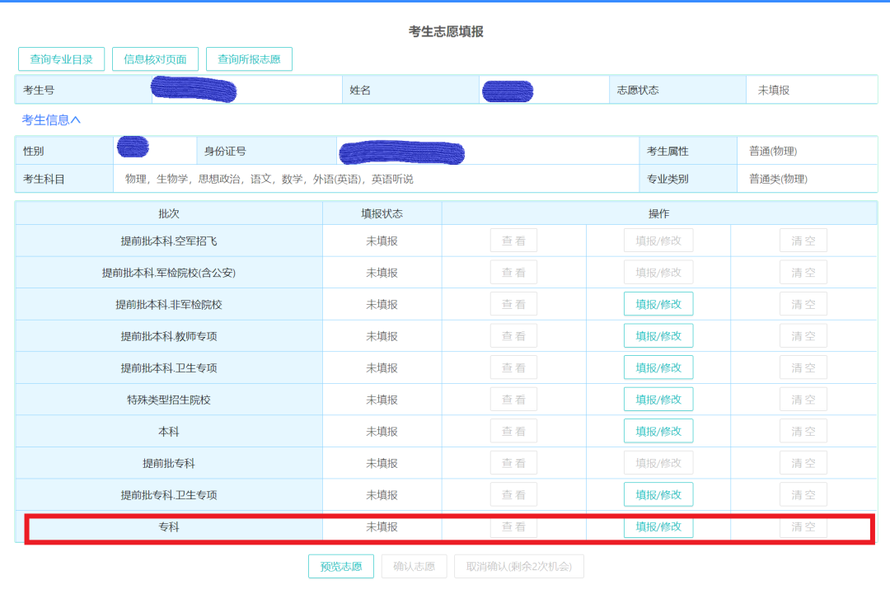Click the 专业类别 value 普通类(物理)
This screenshot has height=594, width=890.
778,179
